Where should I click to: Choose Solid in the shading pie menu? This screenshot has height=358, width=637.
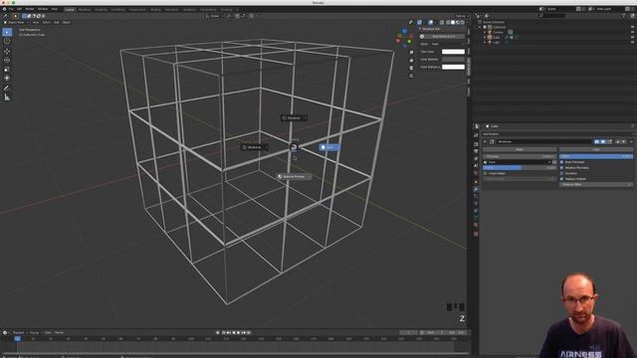(329, 147)
